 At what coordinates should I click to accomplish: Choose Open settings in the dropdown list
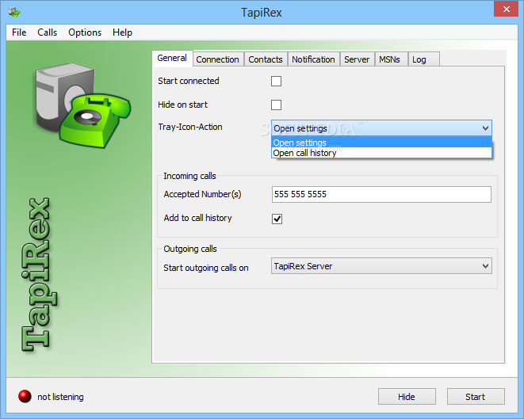pyautogui.click(x=381, y=143)
